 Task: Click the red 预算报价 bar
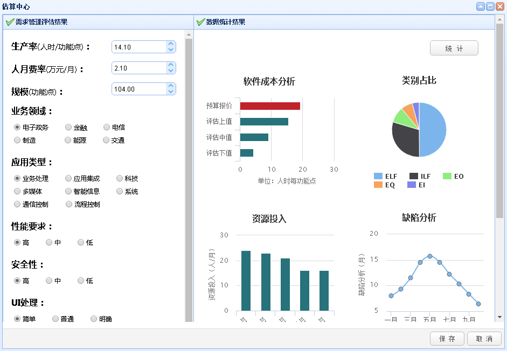[x=270, y=106]
